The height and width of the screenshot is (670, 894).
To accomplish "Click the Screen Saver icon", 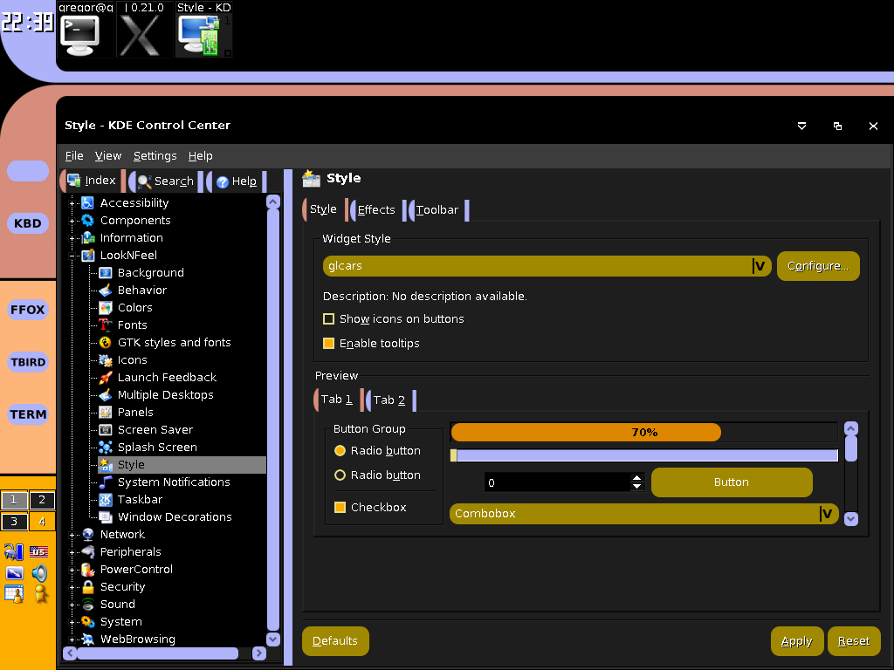I will (x=106, y=430).
